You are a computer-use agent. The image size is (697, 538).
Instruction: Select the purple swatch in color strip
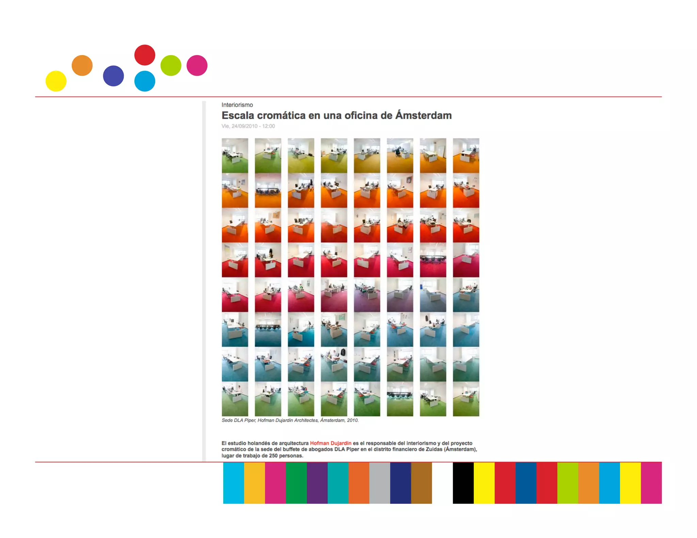(x=317, y=483)
